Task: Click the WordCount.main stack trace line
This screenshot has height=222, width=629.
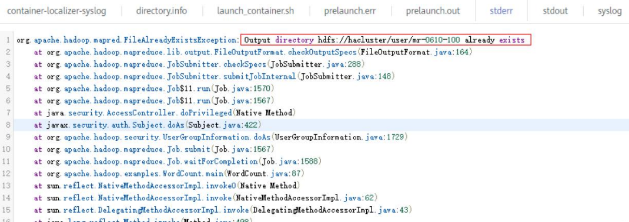Action: click(169, 173)
